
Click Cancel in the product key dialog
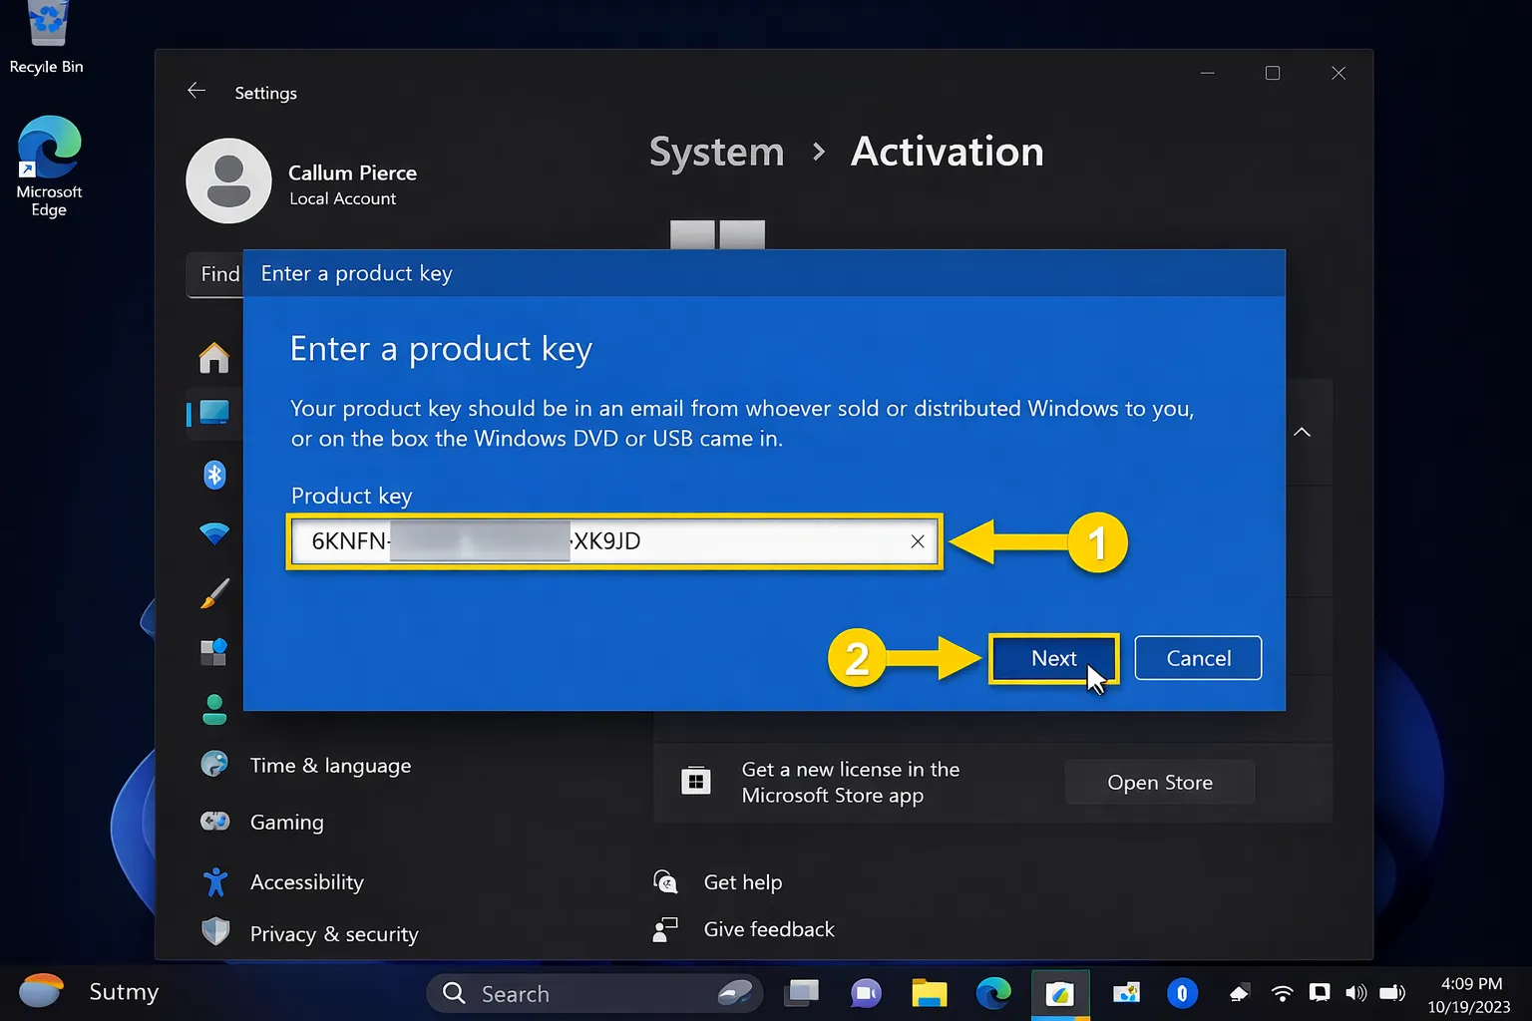coord(1198,658)
